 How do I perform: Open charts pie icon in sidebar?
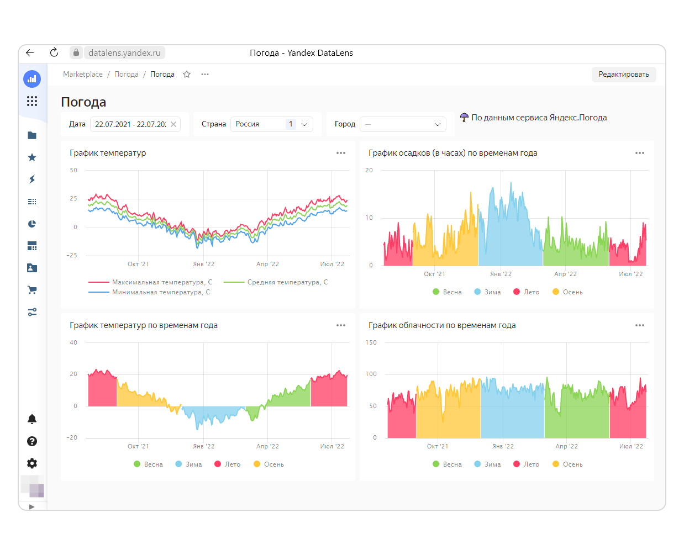click(x=32, y=224)
